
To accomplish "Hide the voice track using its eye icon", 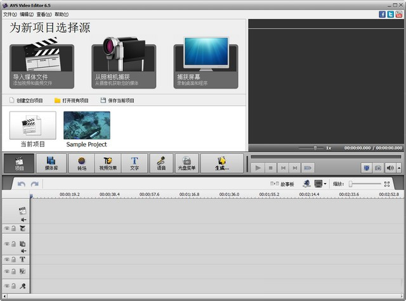I will (x=7, y=286).
